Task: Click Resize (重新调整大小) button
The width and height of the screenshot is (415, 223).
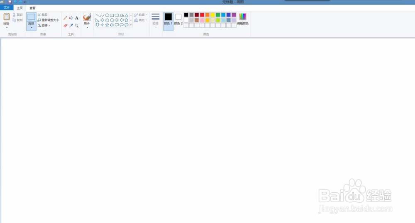Action: [49, 20]
